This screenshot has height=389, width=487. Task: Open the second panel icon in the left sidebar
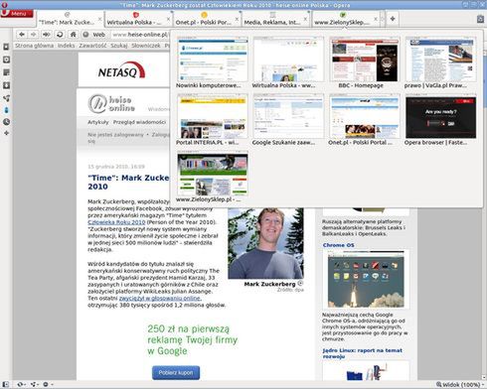(6, 60)
